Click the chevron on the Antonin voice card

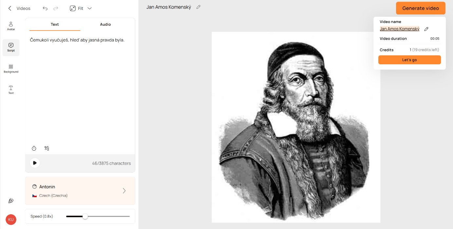[124, 191]
